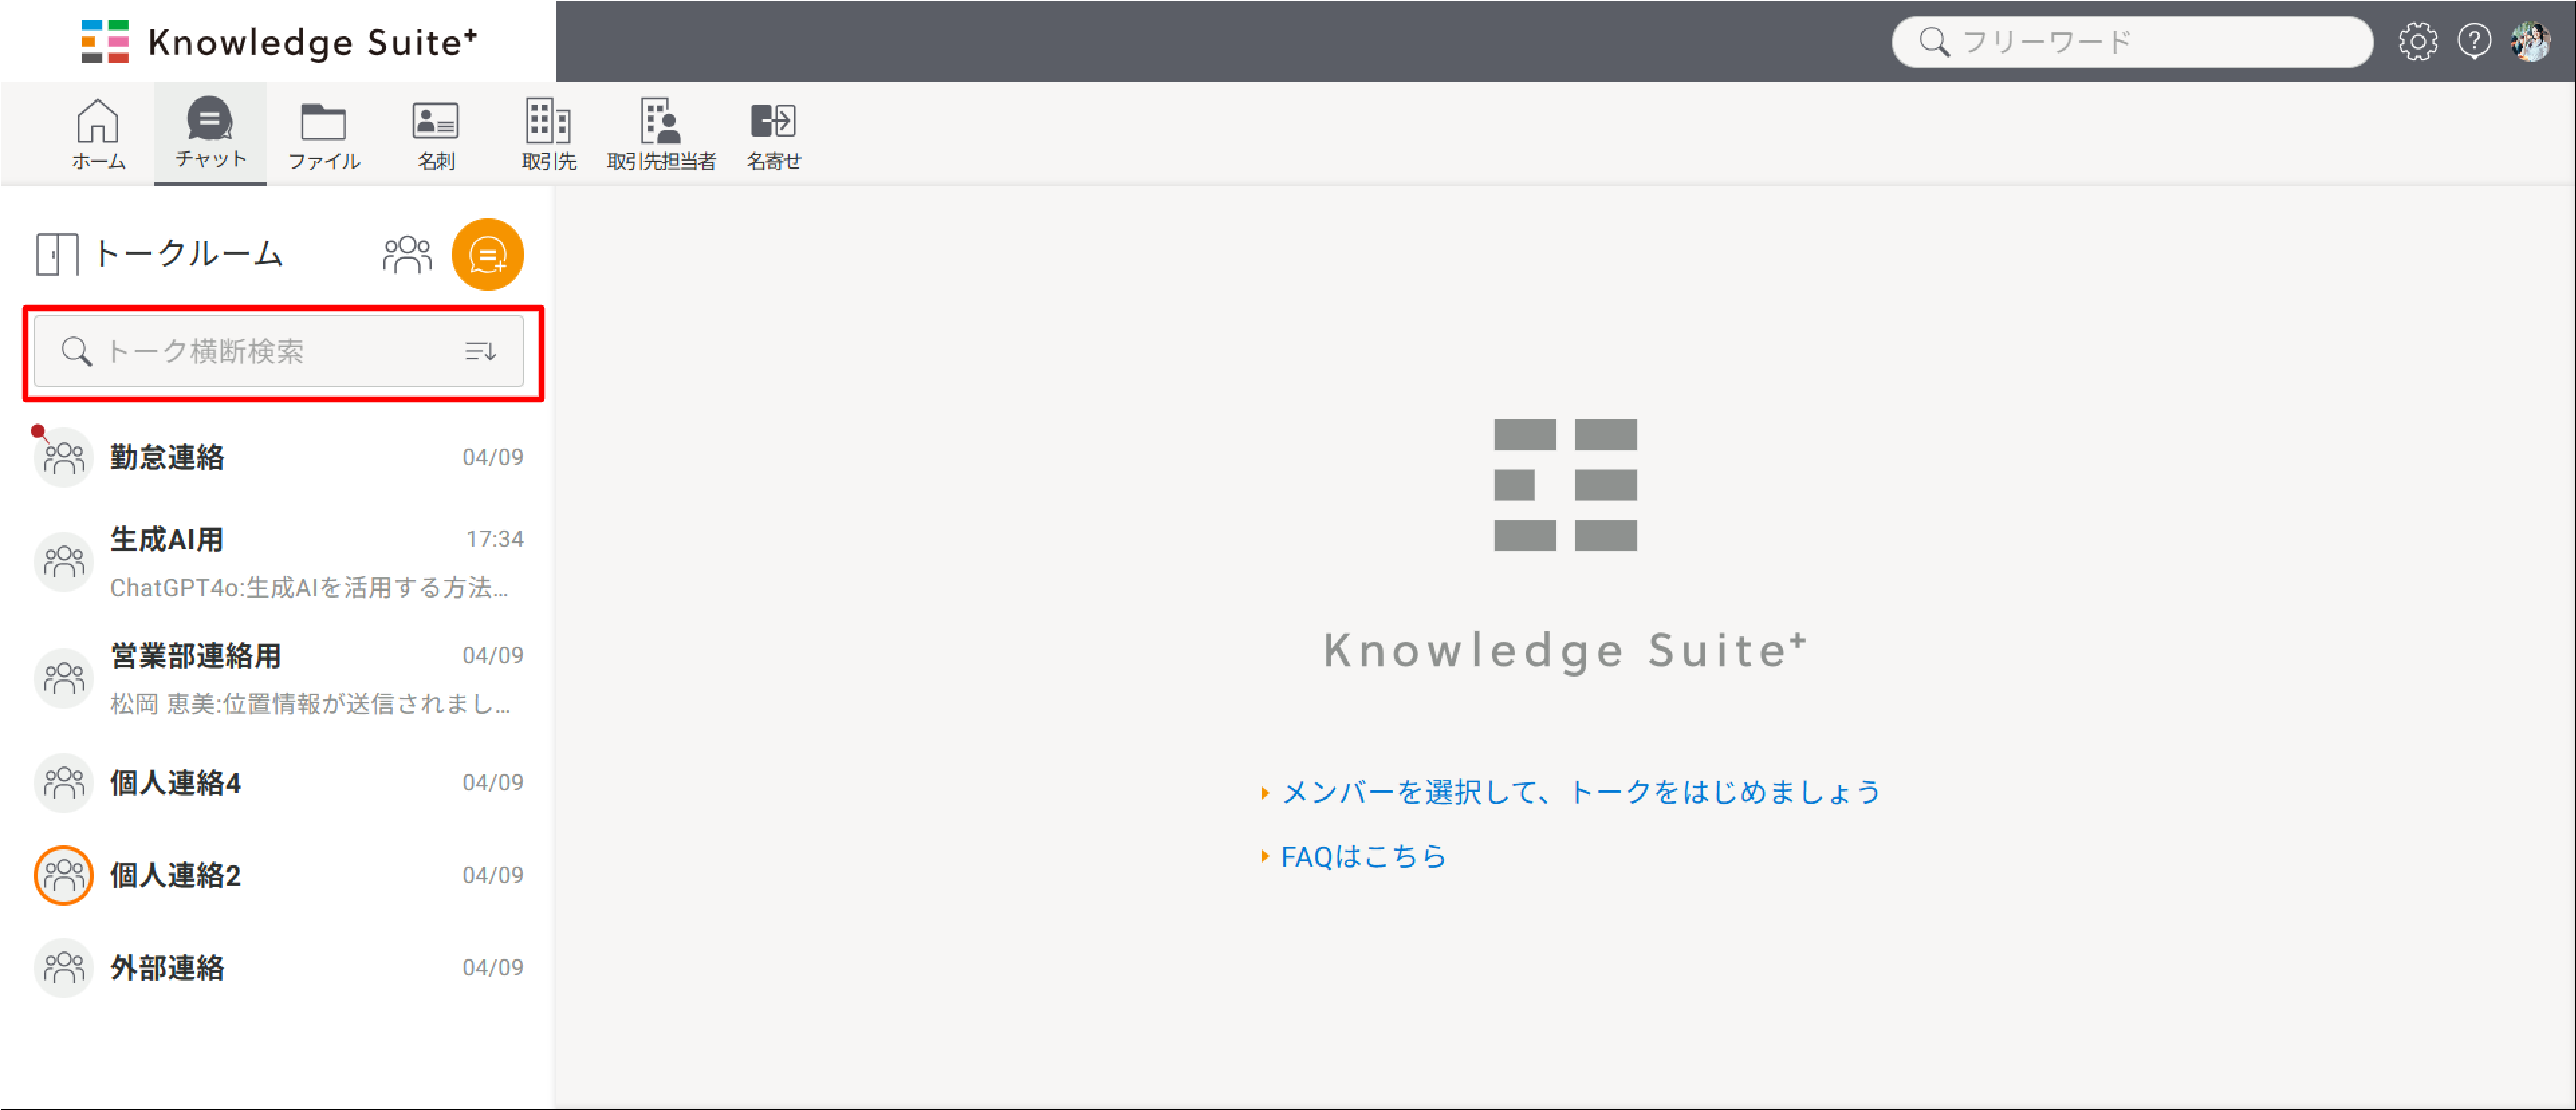2576x1110 pixels.
Task: Click the 04/09 date on 外部連絡
Action: tap(493, 967)
